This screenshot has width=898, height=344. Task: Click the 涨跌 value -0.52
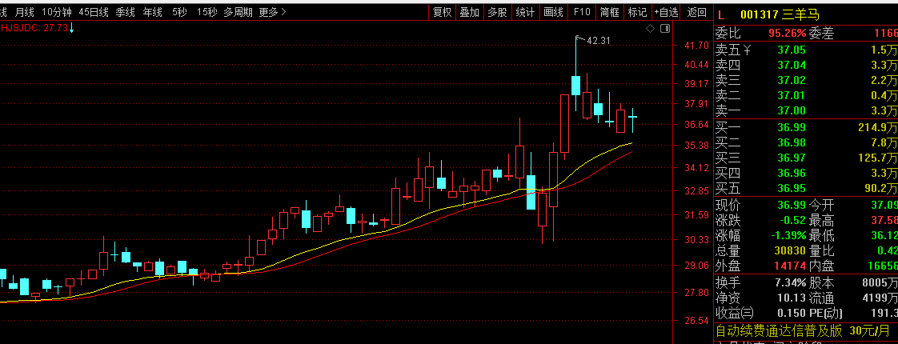point(791,220)
